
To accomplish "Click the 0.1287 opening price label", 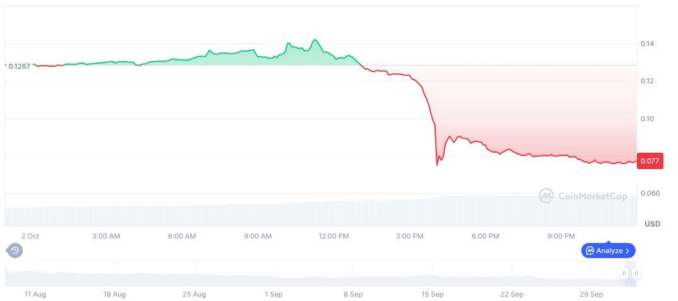I will pos(20,66).
